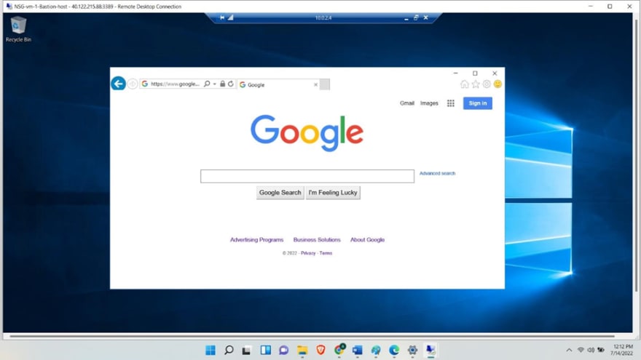Click the Google logo
641x360 pixels.
click(307, 132)
